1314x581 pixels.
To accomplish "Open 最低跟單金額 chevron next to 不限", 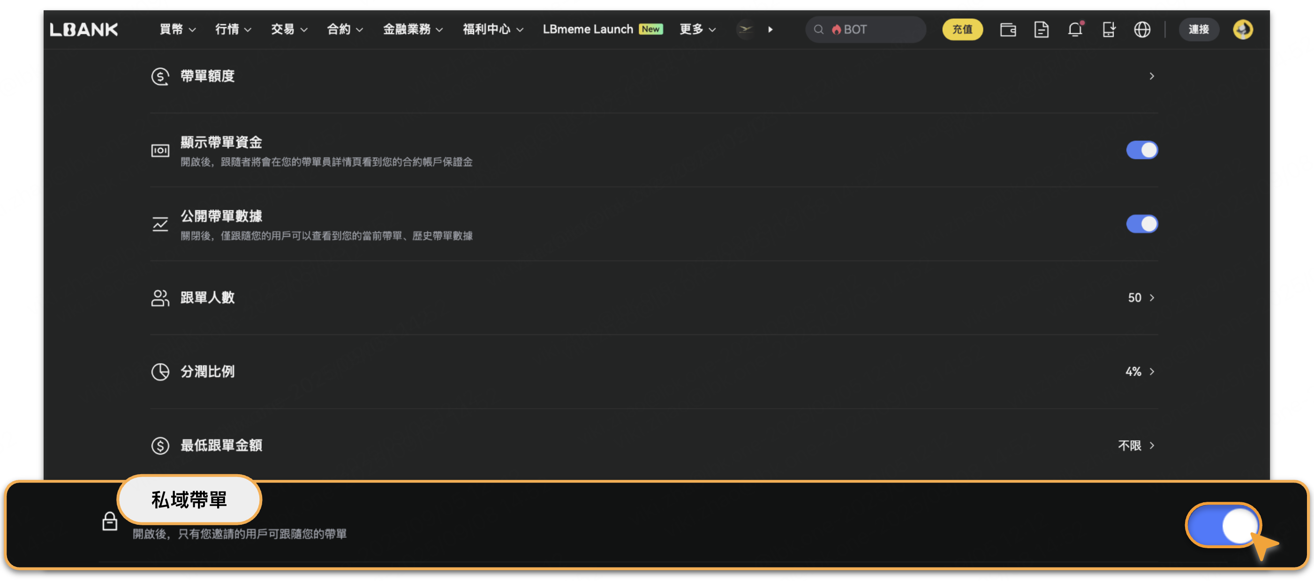I will pos(1152,446).
